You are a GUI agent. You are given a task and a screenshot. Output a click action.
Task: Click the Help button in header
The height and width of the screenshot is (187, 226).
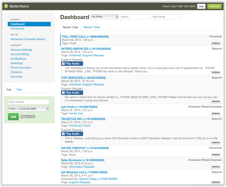[x=201, y=6]
